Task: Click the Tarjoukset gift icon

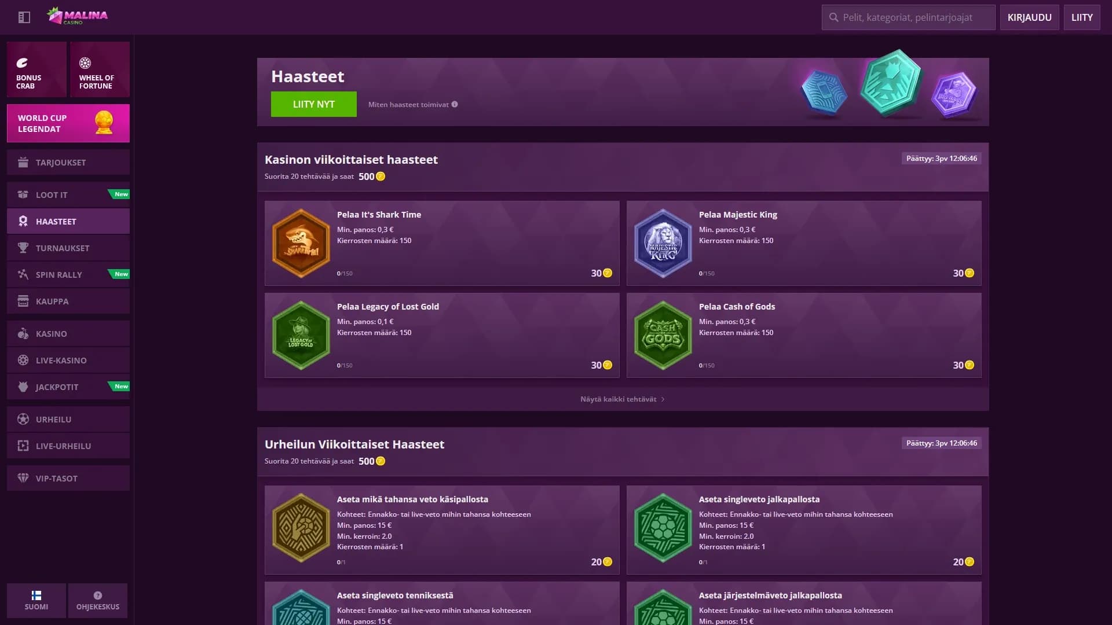Action: point(23,163)
